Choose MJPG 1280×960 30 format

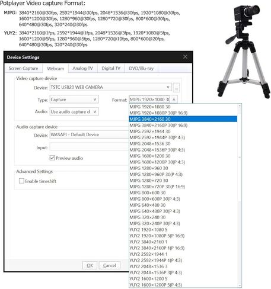[x=183, y=168]
